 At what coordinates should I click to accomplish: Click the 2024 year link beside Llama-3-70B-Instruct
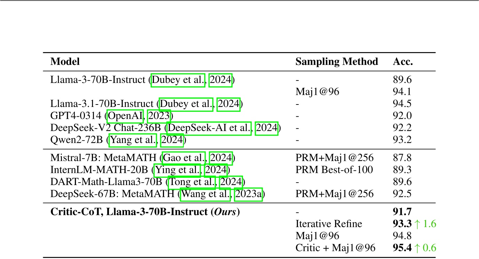point(220,80)
